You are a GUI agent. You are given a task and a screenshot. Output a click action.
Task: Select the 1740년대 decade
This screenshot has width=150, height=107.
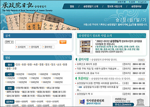coord(34,78)
